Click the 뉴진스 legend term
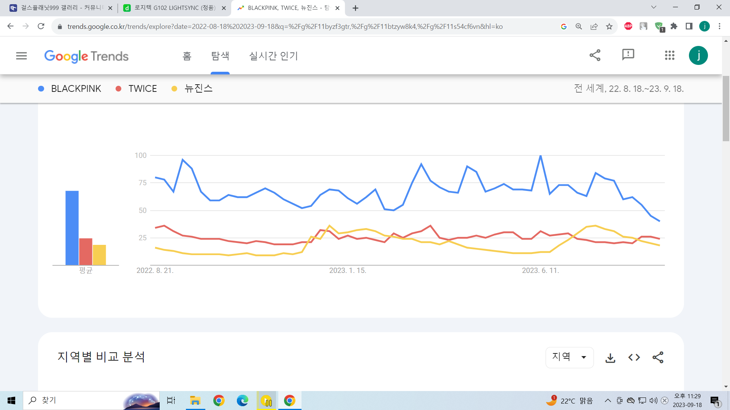Image resolution: width=730 pixels, height=410 pixels. point(198,88)
